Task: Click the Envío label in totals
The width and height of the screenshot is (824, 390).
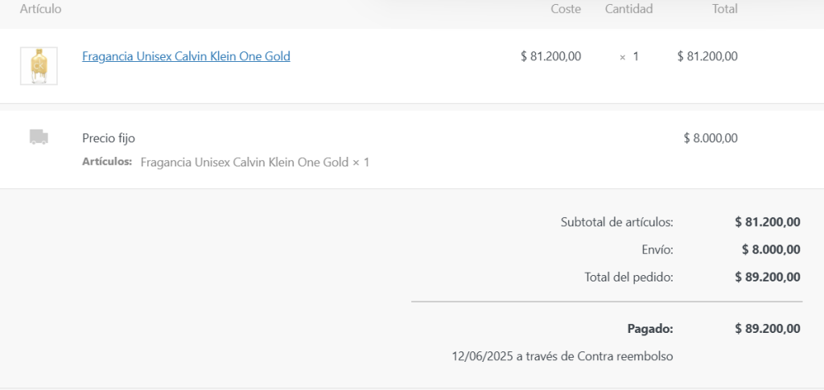Action: (657, 249)
